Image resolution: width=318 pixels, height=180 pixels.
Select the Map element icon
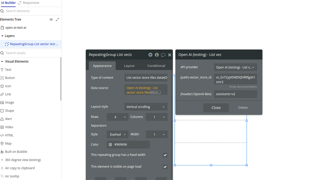(2, 144)
